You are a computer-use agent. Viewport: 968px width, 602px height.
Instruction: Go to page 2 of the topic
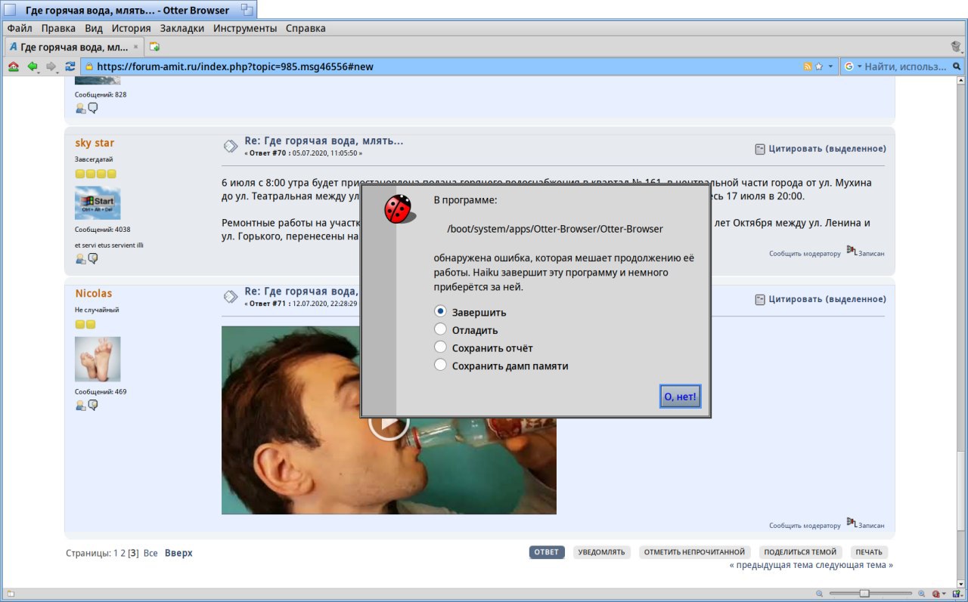(x=123, y=553)
